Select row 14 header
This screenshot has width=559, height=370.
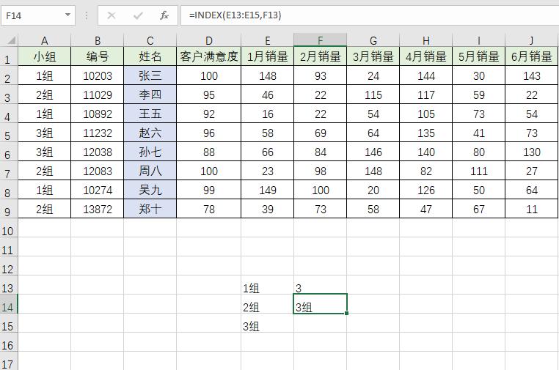tap(9, 304)
